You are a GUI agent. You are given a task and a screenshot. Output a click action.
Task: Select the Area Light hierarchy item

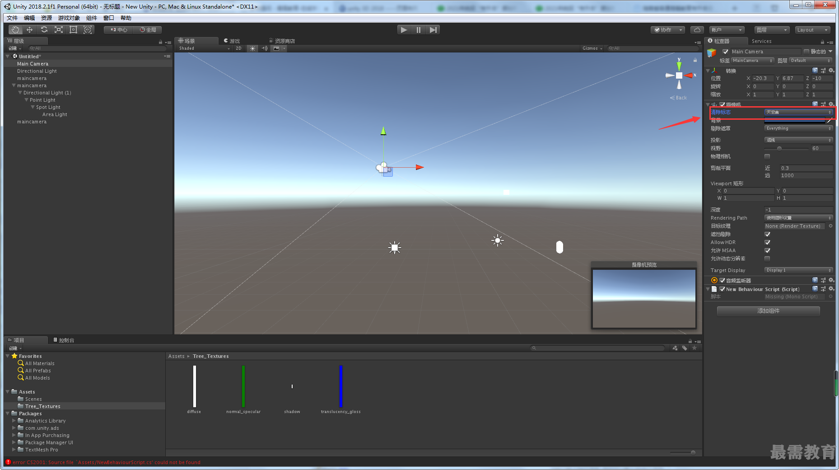pyautogui.click(x=55, y=114)
